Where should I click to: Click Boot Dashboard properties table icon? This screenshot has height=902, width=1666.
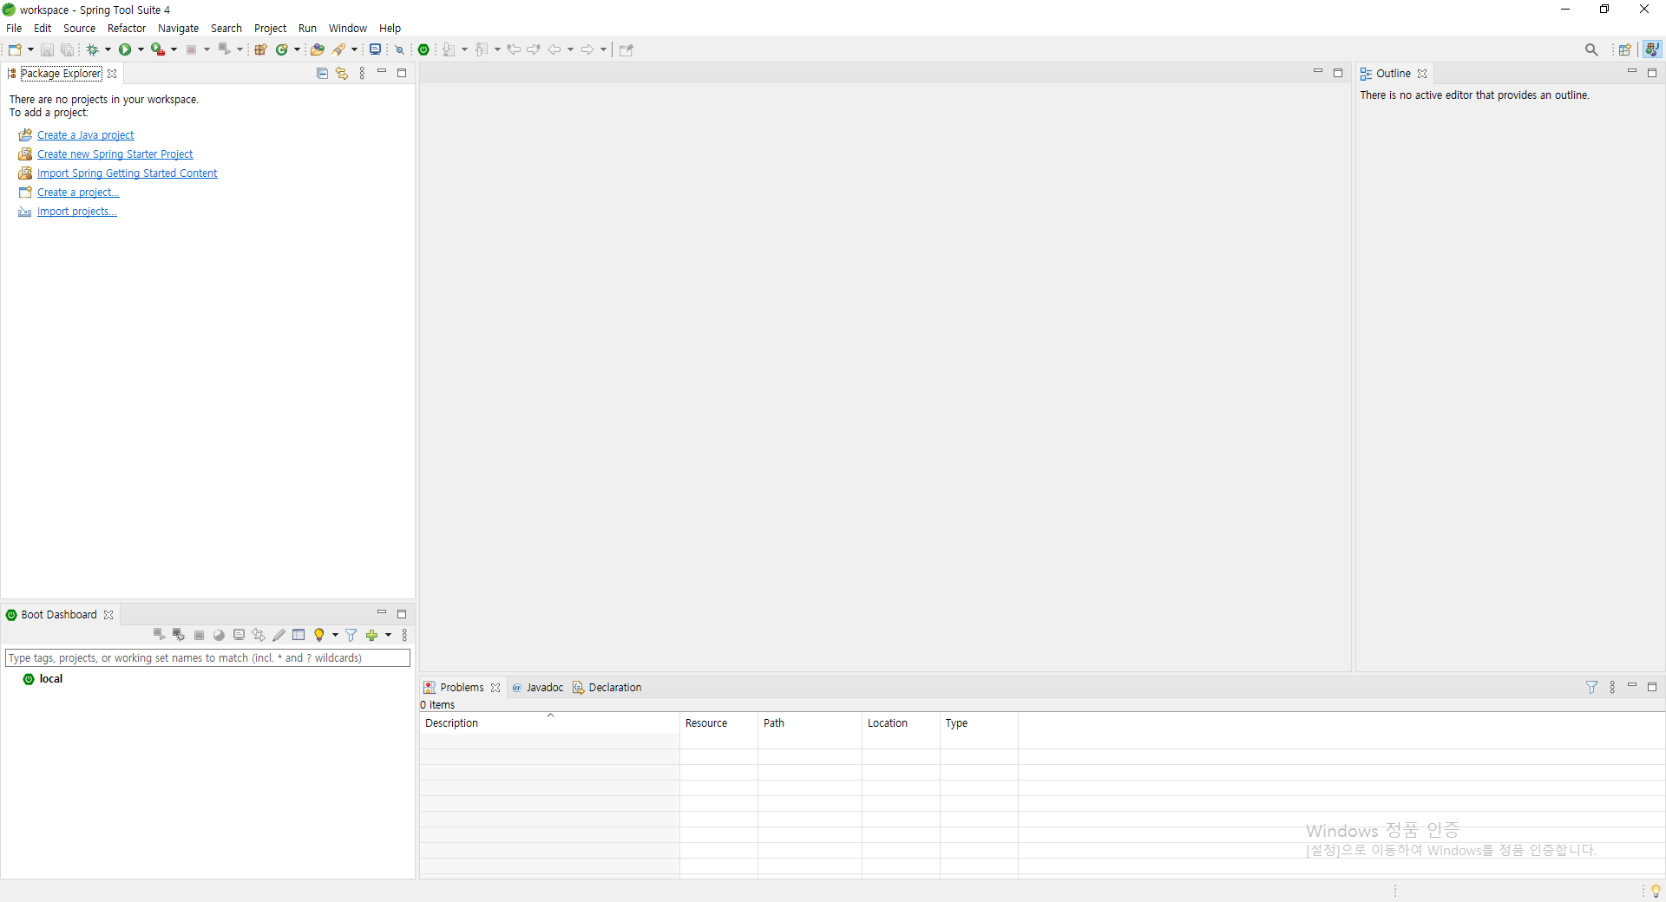point(298,635)
